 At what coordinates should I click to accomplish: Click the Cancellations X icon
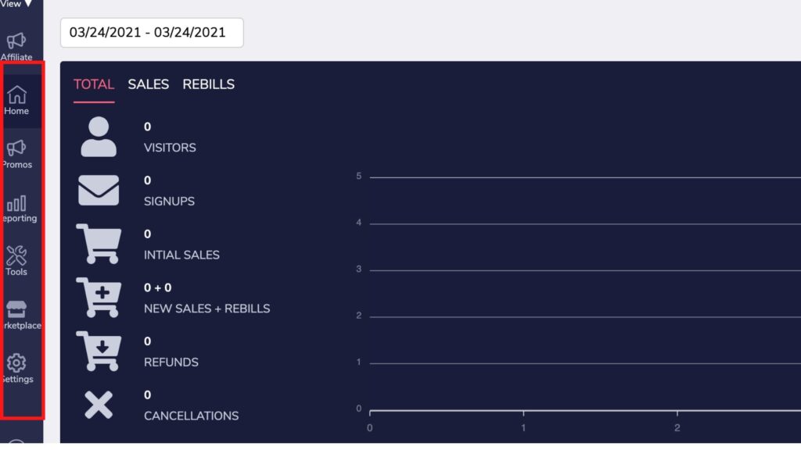tap(99, 405)
